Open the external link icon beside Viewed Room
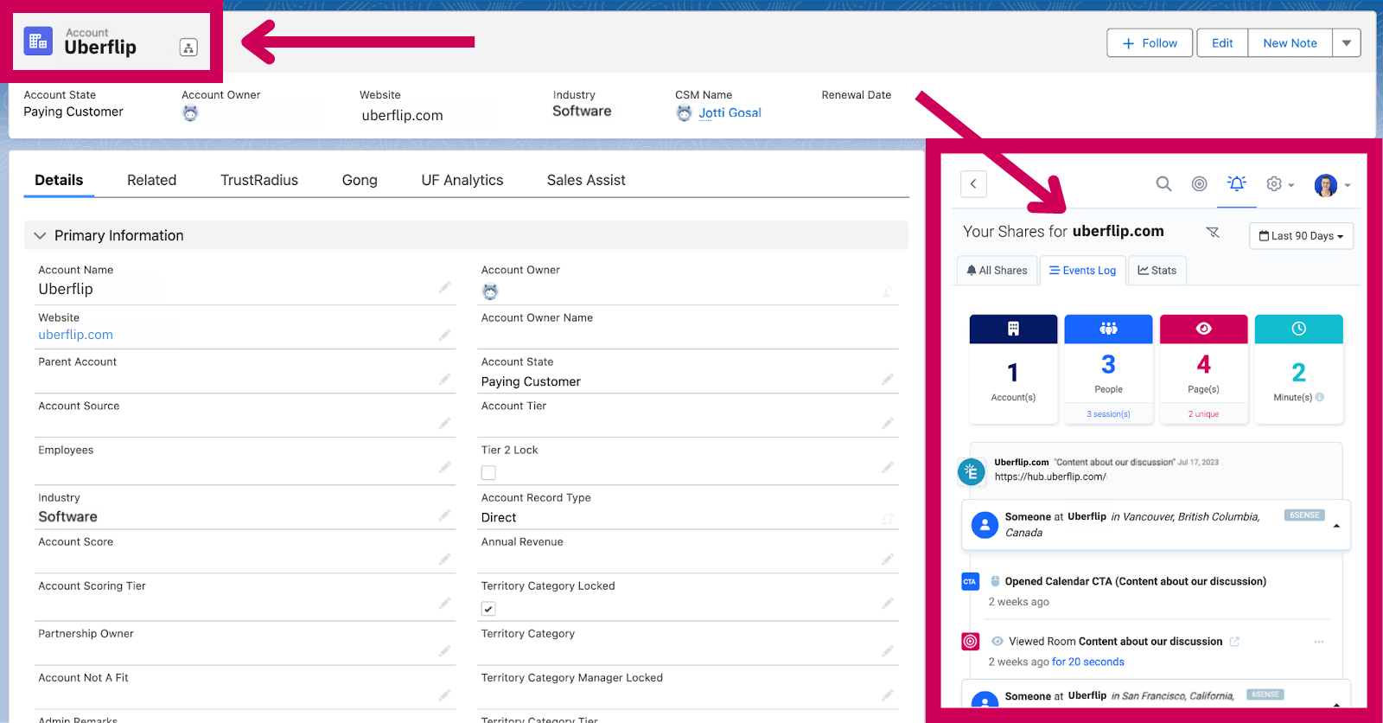 [1234, 642]
